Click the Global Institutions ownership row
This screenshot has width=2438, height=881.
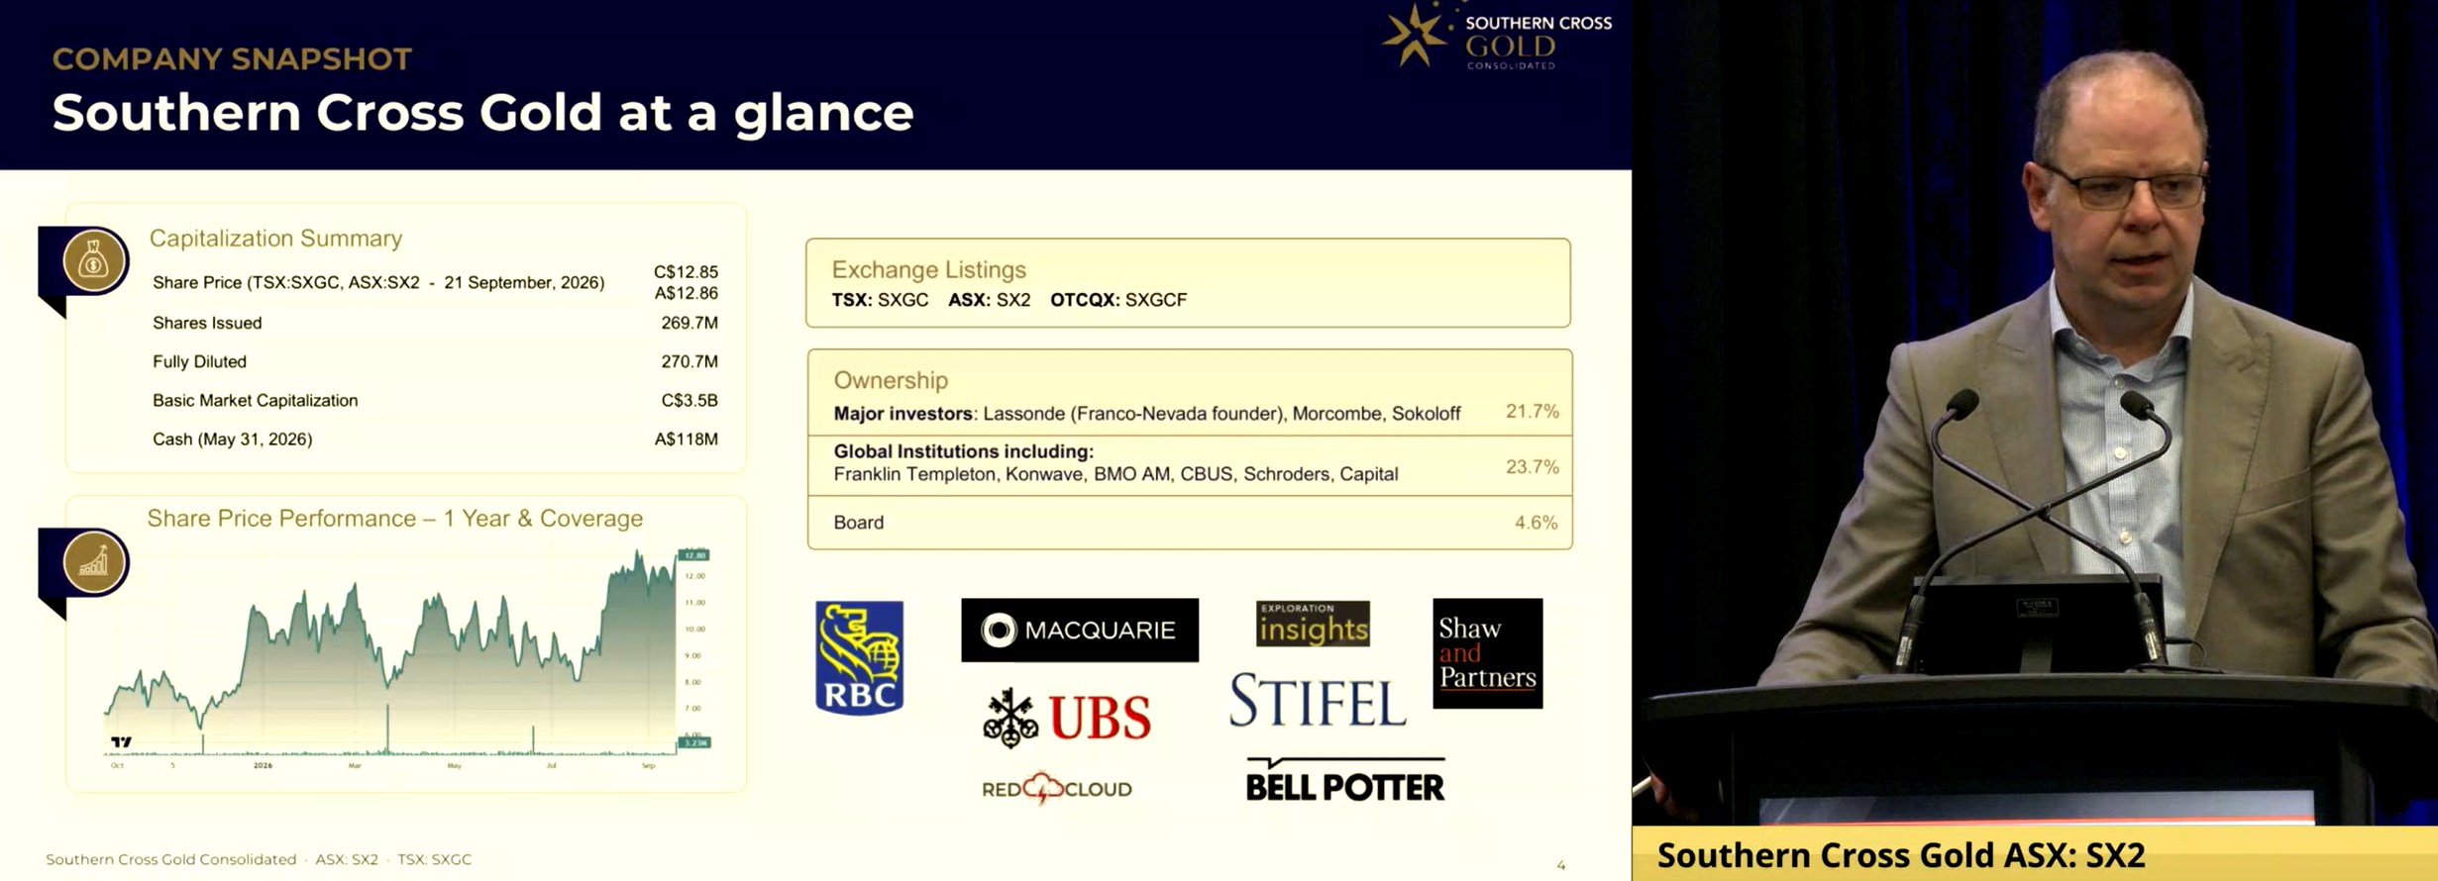[1190, 463]
